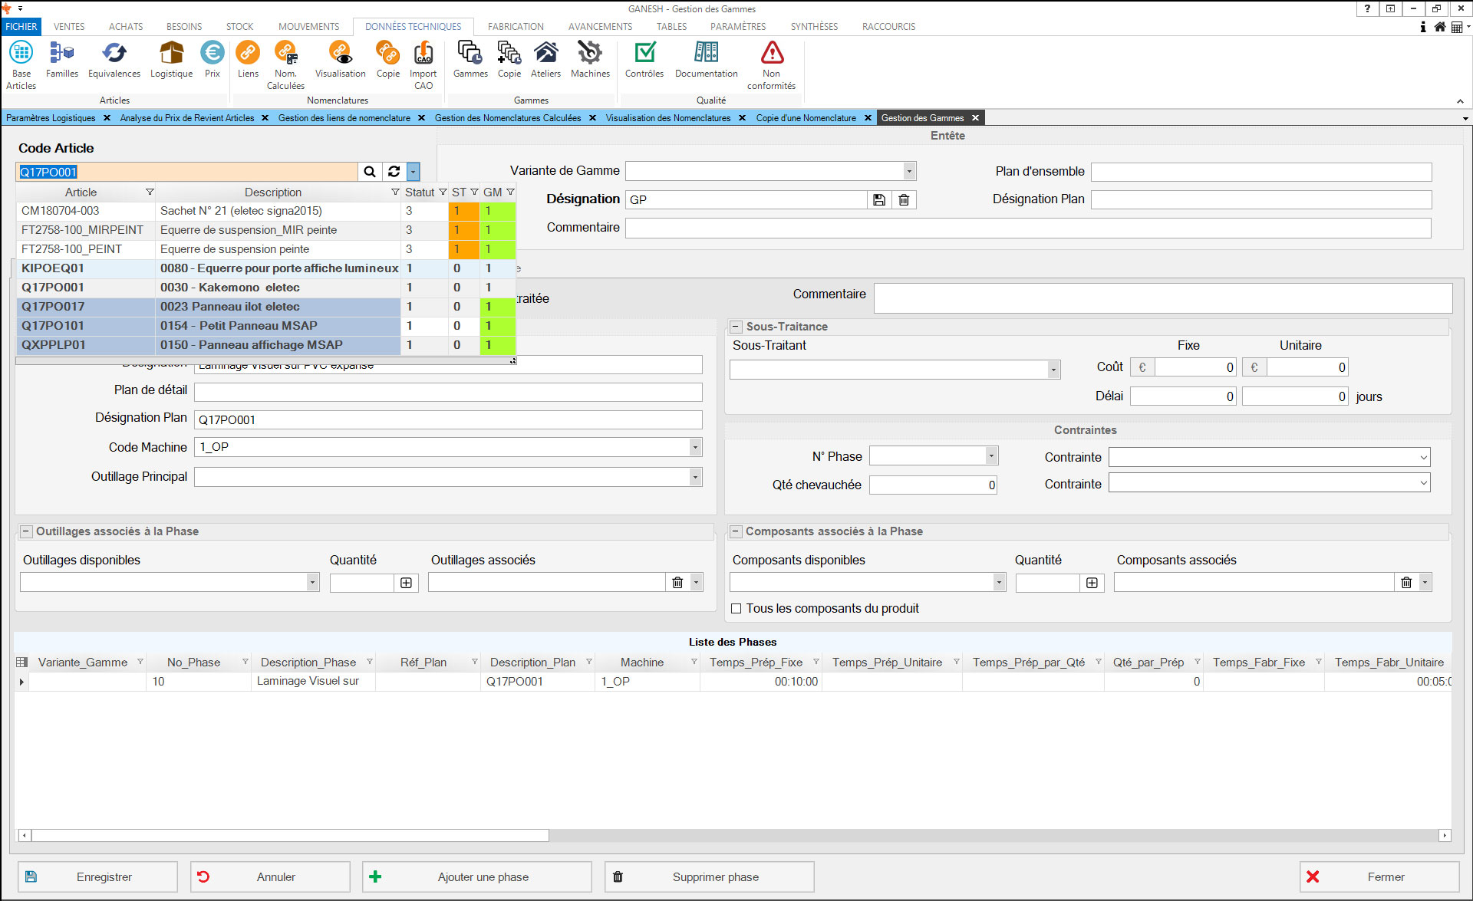
Task: Click the trash icon next to Désignation
Action: (904, 200)
